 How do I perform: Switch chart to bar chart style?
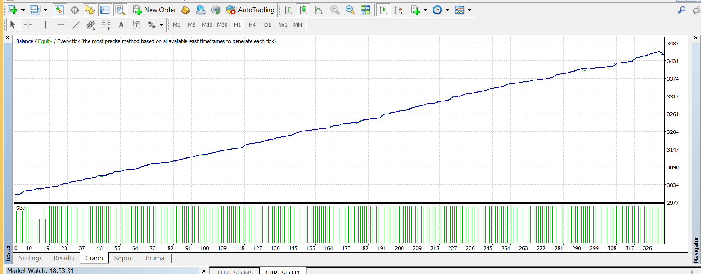coord(288,10)
